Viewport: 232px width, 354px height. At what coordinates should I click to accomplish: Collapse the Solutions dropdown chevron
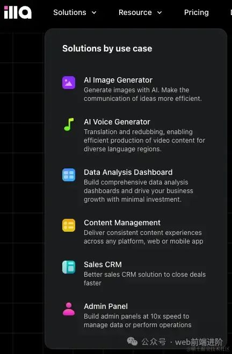[94, 13]
